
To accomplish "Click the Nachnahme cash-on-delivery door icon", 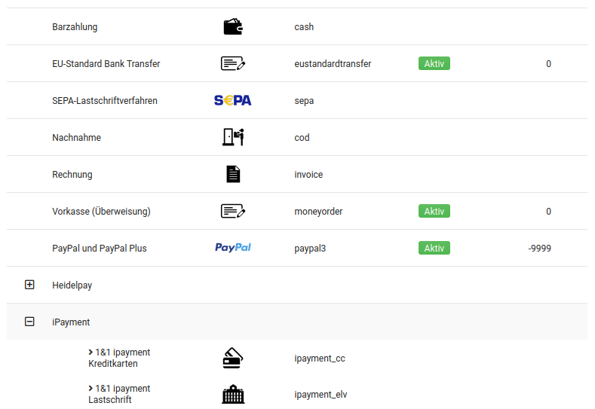I will coord(233,137).
